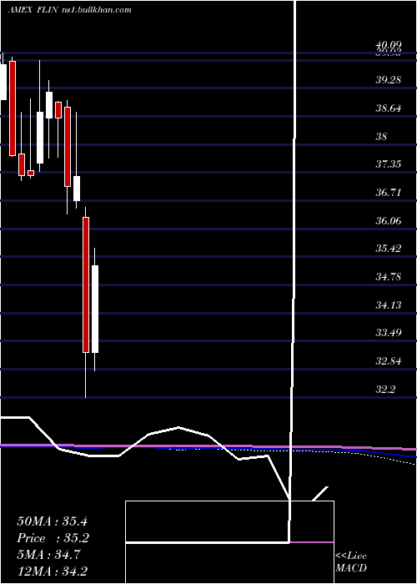Select the 36.06 price axis label

click(x=388, y=221)
